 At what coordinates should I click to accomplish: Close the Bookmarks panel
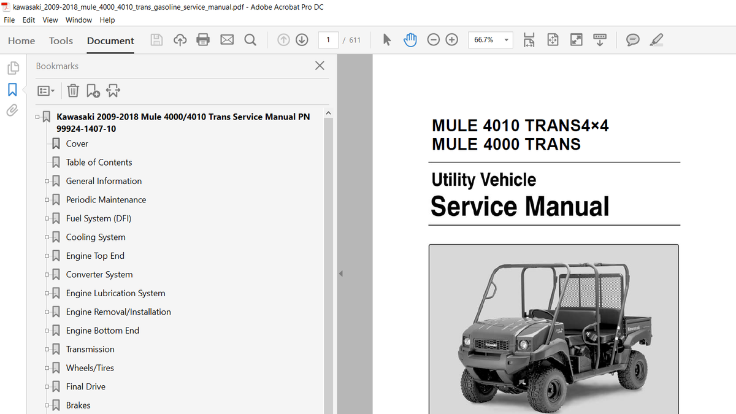(x=320, y=66)
